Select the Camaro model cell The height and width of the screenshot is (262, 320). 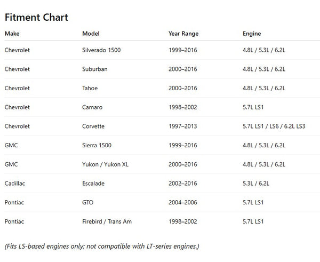(92, 107)
